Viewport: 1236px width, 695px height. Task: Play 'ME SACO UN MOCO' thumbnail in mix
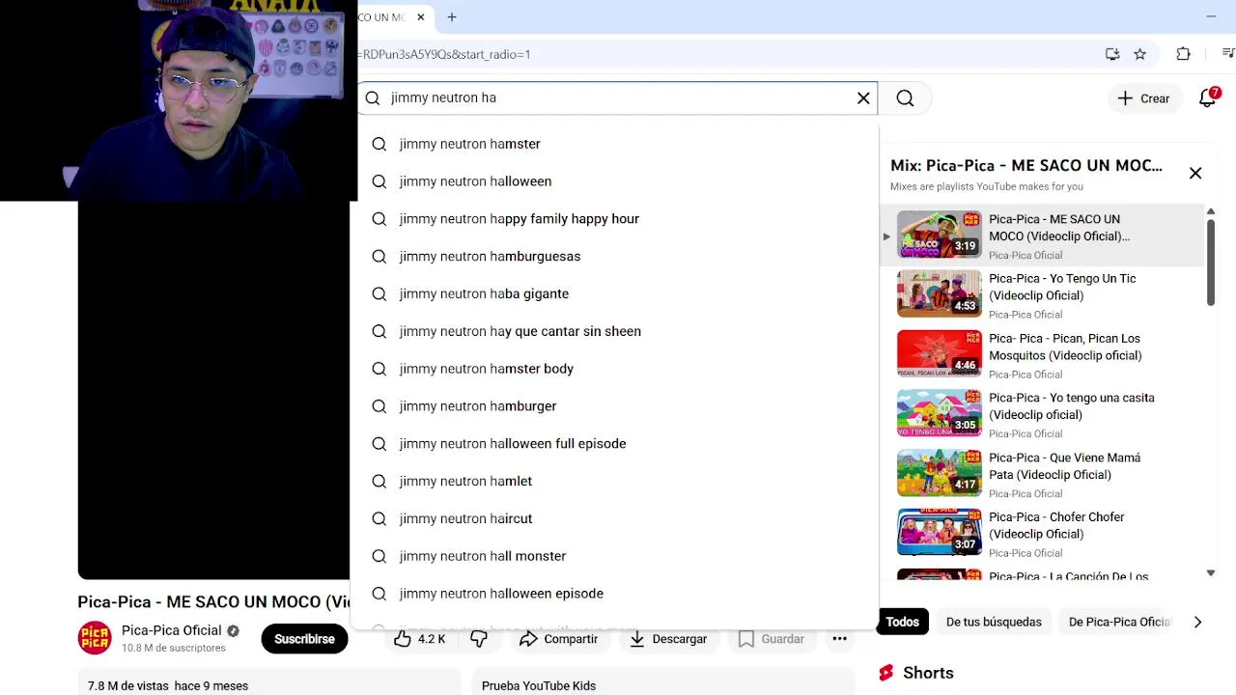point(940,235)
